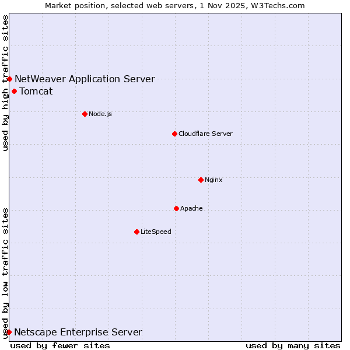
Task: Click the 'used by many sites' axis label
Action: [x=293, y=345]
